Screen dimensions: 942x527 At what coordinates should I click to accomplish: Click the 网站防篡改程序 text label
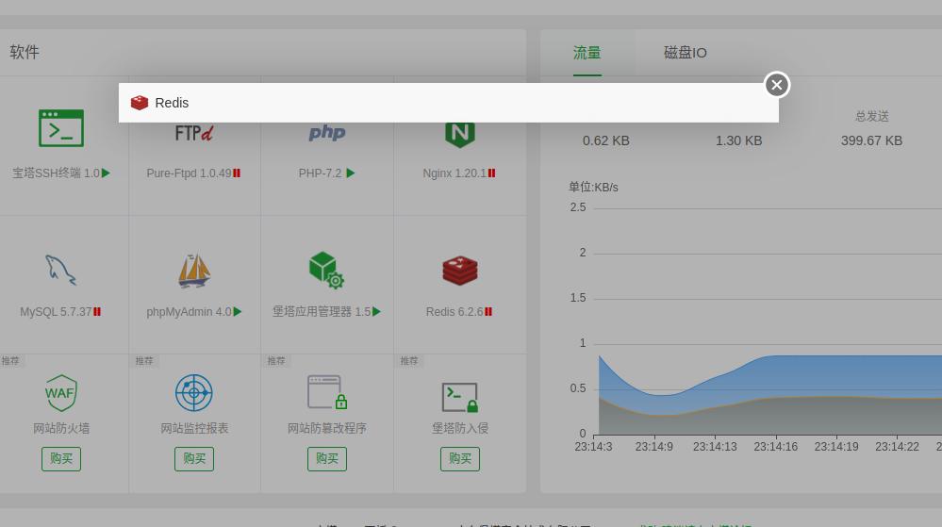pos(327,428)
